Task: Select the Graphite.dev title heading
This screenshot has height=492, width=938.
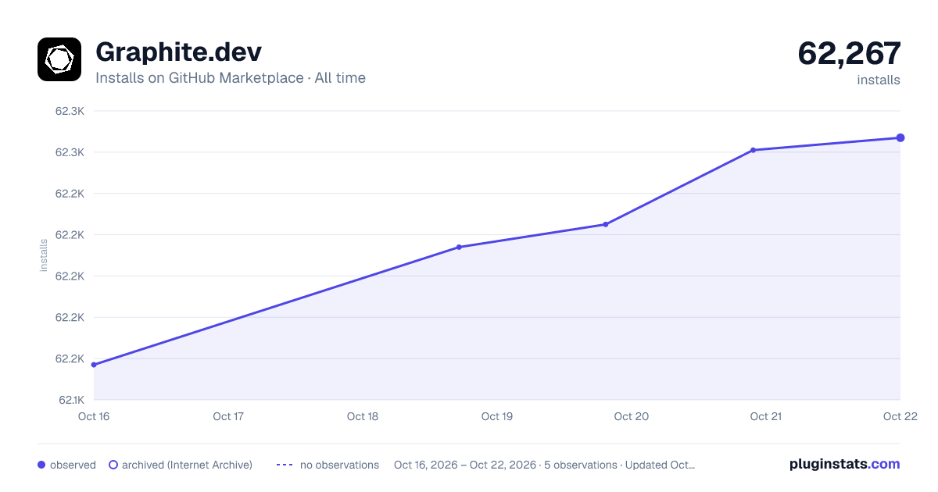Action: pos(178,52)
